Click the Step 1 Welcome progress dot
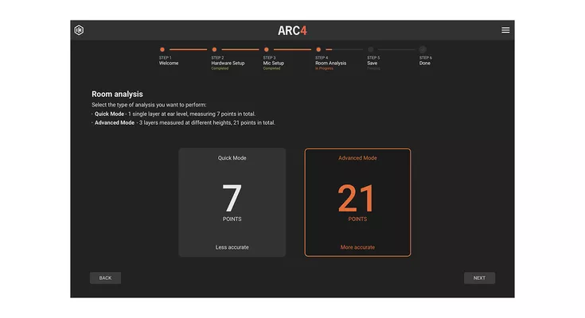This screenshot has height=318, width=585. click(x=162, y=49)
